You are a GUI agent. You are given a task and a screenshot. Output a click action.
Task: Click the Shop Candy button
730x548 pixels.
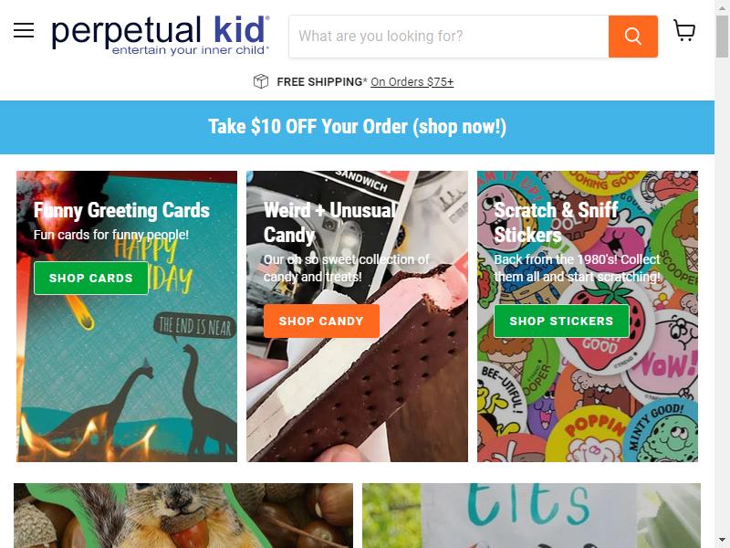coord(321,321)
